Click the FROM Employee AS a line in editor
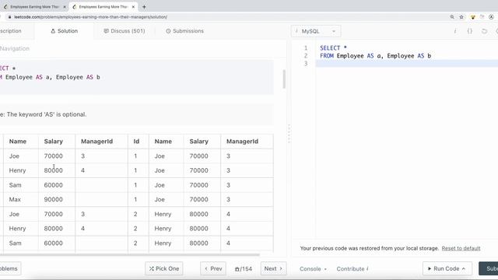The height and width of the screenshot is (280, 498). point(375,56)
